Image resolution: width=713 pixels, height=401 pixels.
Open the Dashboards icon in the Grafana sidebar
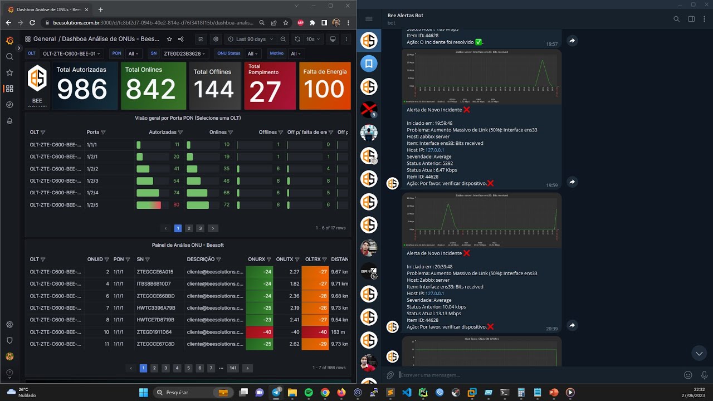(x=9, y=89)
